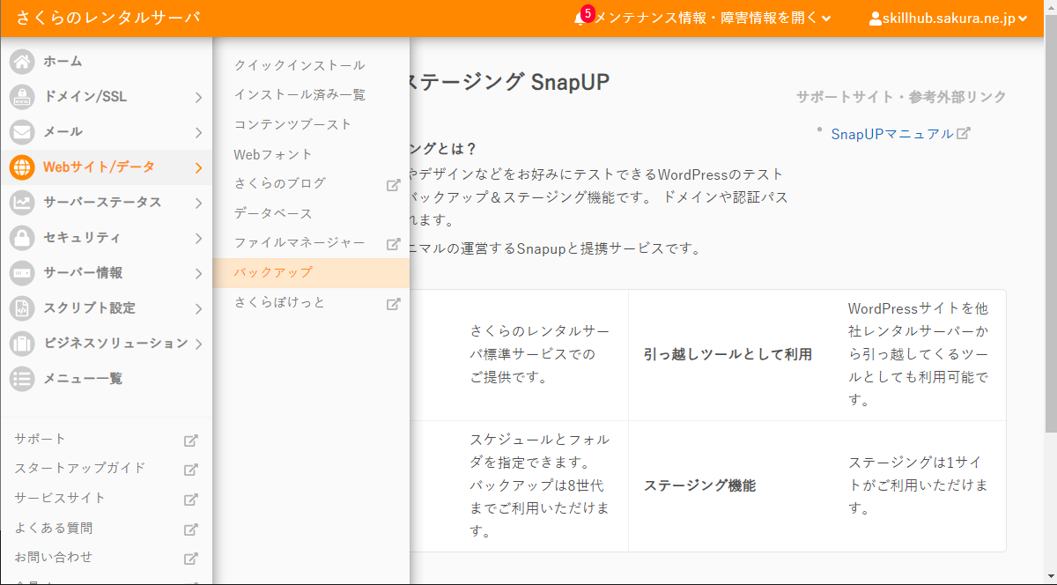This screenshot has height=585, width=1057.
Task: Select highlighted バックアップ submenu item
Action: 311,273
